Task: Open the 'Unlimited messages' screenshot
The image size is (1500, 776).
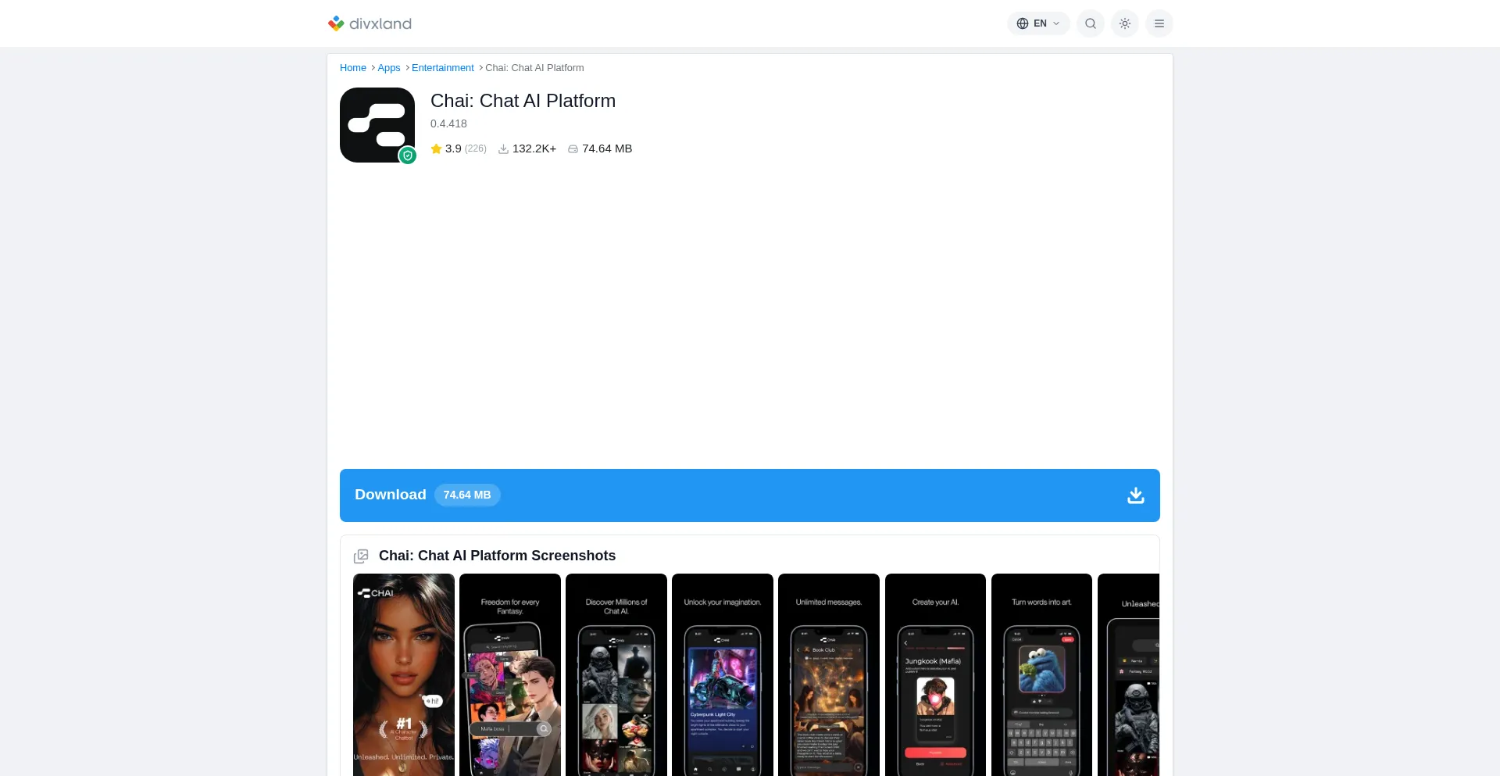Action: tap(829, 675)
